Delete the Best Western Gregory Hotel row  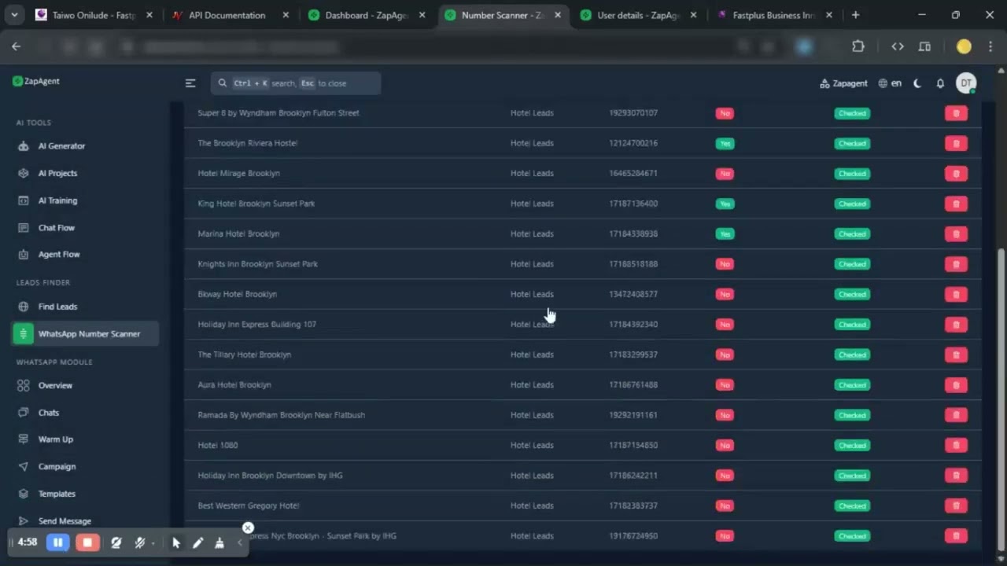coord(956,506)
